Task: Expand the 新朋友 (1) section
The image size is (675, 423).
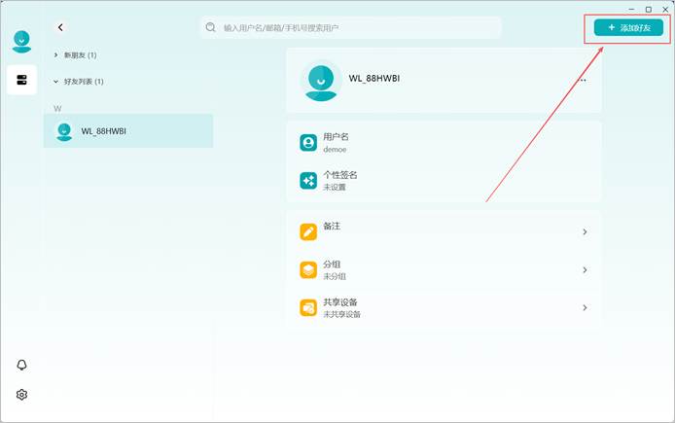Action: coord(76,55)
